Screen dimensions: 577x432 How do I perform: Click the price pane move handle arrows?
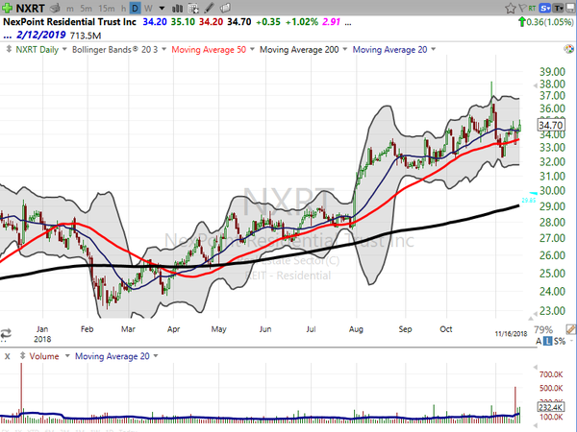click(9, 49)
